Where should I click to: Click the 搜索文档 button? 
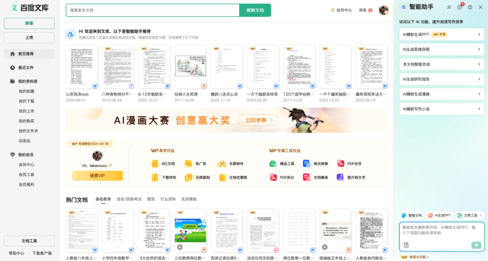tap(255, 10)
